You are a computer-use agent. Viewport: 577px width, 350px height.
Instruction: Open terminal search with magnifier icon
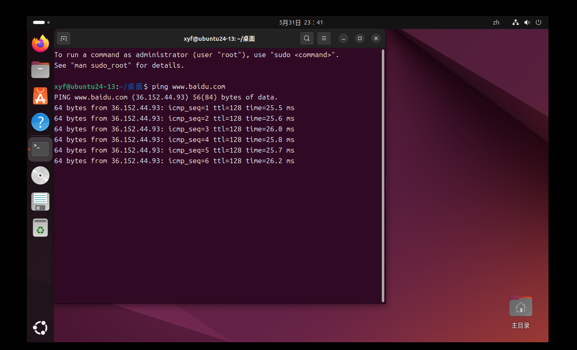(307, 38)
